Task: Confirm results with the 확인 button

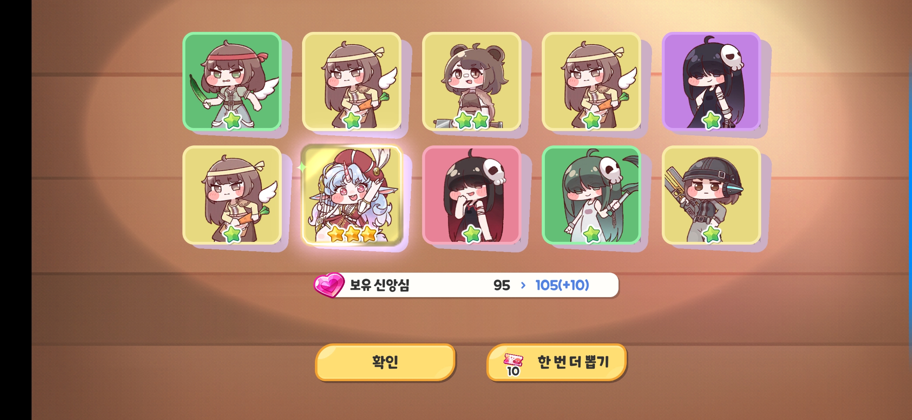Action: click(385, 362)
